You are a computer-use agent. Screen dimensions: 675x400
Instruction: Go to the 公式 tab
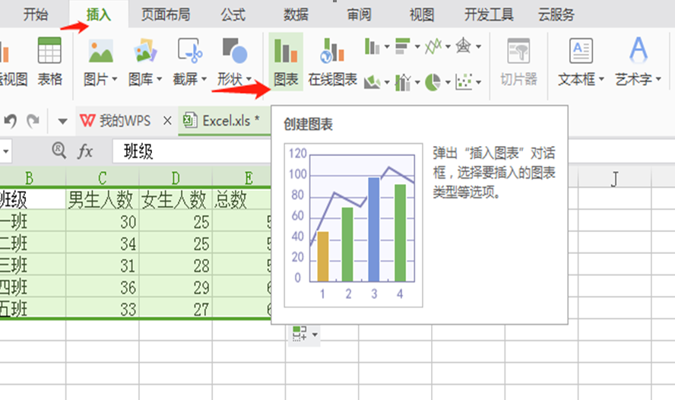[233, 14]
